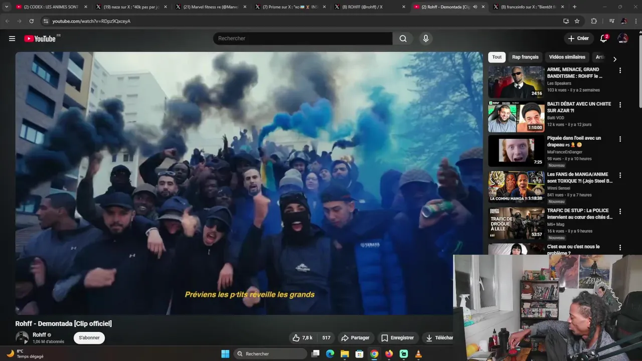The height and width of the screenshot is (361, 642).
Task: Open the weather widget Temps dégagé
Action: pyautogui.click(x=25, y=353)
